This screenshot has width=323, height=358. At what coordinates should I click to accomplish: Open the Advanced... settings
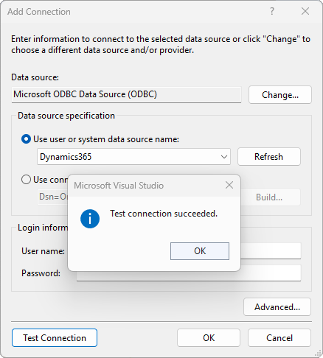tap(277, 307)
